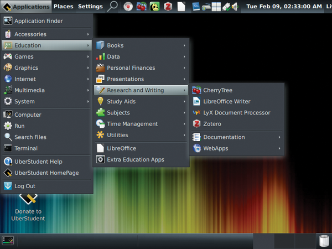Open Application Finder
The image size is (332, 249).
[46, 21]
